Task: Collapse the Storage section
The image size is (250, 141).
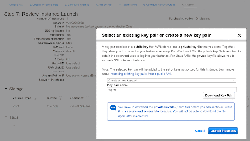Action: [x=6, y=89]
